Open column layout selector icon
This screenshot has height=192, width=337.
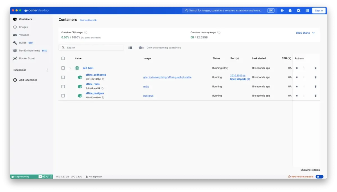tap(130, 48)
